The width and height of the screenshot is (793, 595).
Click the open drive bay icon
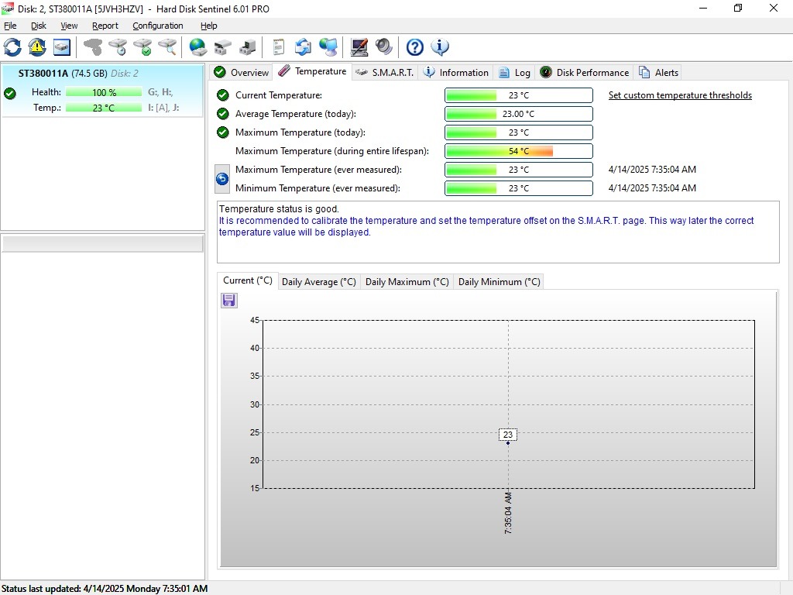click(x=222, y=47)
